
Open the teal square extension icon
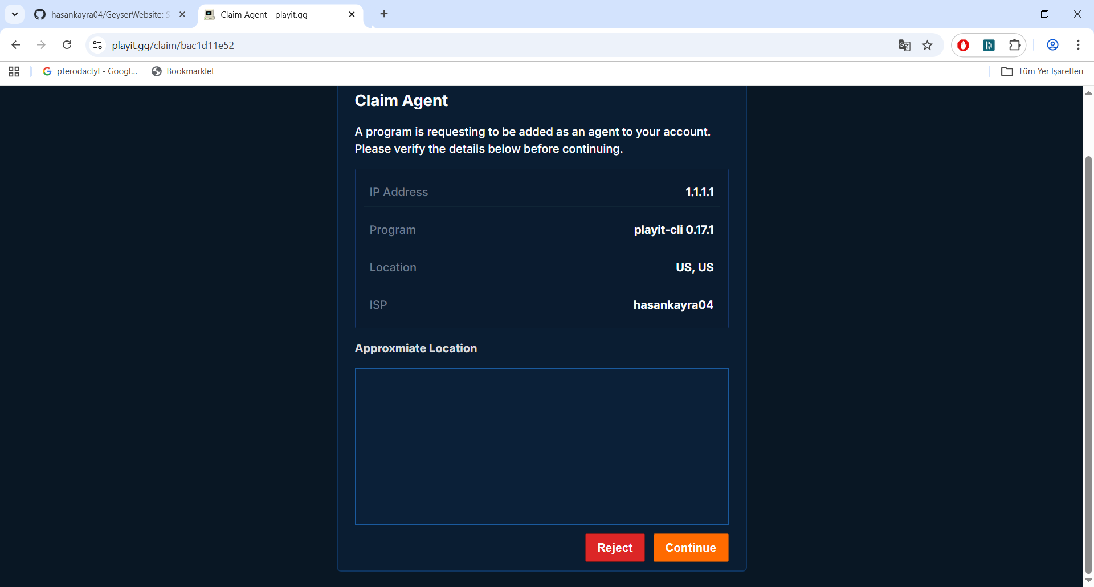pyautogui.click(x=989, y=46)
